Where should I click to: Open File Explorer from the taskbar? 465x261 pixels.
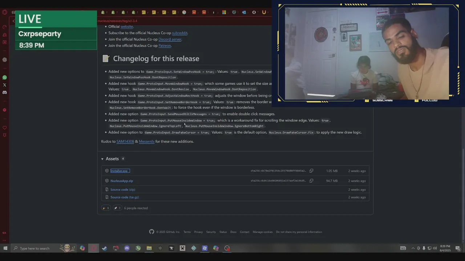(x=149, y=248)
